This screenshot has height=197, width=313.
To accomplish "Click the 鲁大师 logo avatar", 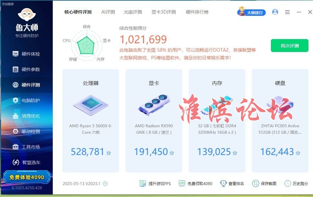I will coord(27,15).
